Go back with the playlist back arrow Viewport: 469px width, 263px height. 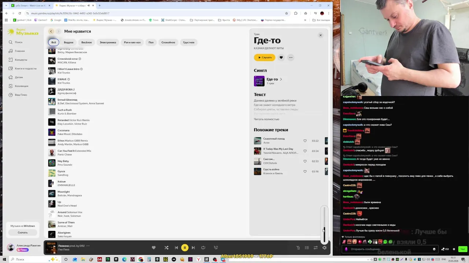[x=51, y=31]
